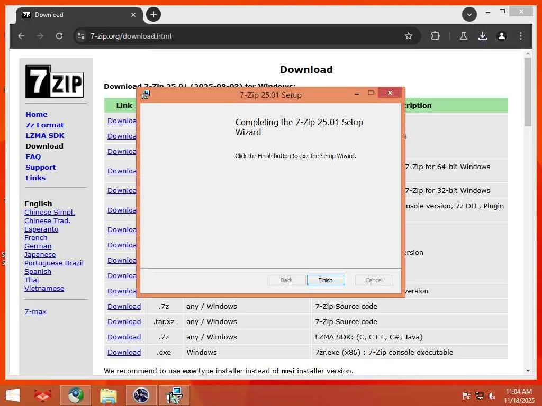Close the 7-Zip Setup window
The width and height of the screenshot is (542, 406).
click(390, 93)
